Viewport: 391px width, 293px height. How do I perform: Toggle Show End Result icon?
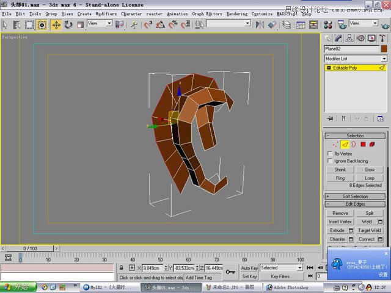[343, 118]
